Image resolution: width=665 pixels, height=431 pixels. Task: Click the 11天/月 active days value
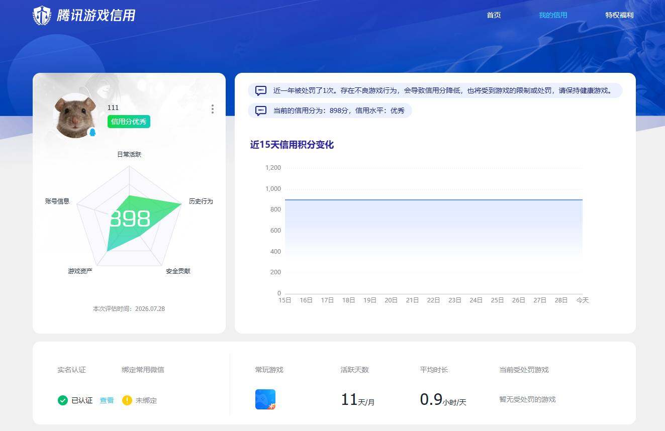(357, 400)
